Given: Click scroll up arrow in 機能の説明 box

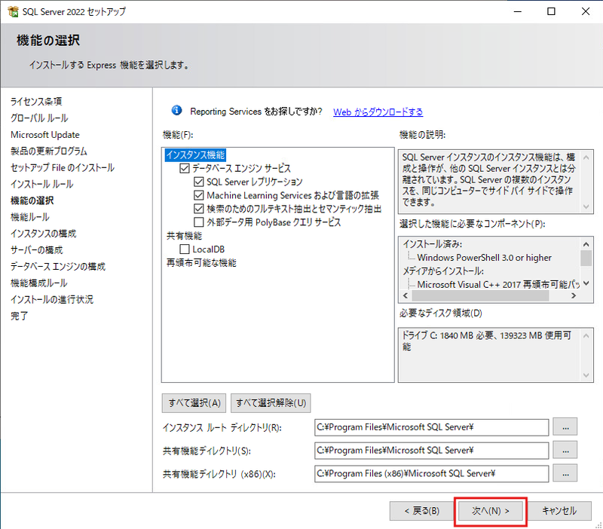Looking at the screenshot, I should [x=586, y=157].
